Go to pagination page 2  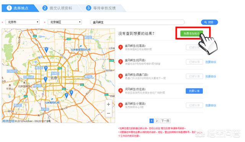pyautogui.click(x=157, y=121)
